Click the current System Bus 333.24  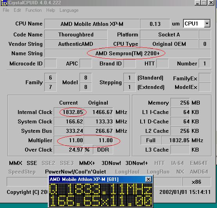click(69, 131)
